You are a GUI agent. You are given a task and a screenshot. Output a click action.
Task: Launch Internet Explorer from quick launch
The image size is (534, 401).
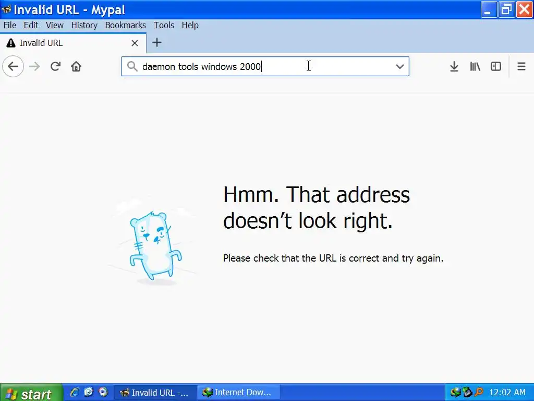coord(74,392)
